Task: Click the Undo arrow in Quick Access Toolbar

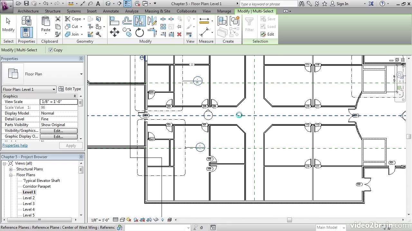Action: click(45, 4)
